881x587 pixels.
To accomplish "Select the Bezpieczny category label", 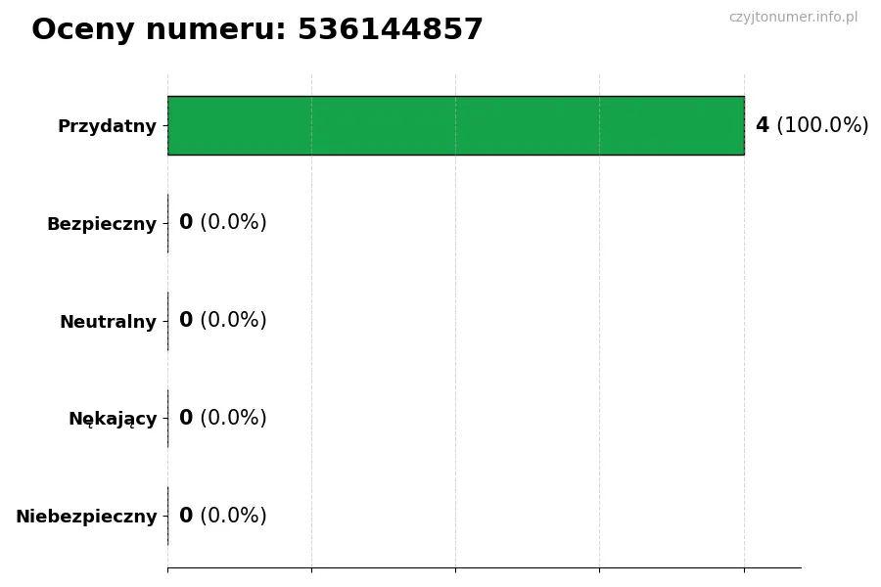I will [102, 224].
